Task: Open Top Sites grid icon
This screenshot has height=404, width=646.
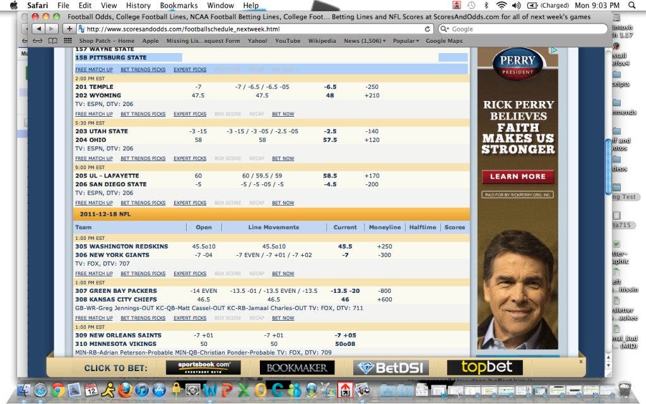Action: [68, 41]
